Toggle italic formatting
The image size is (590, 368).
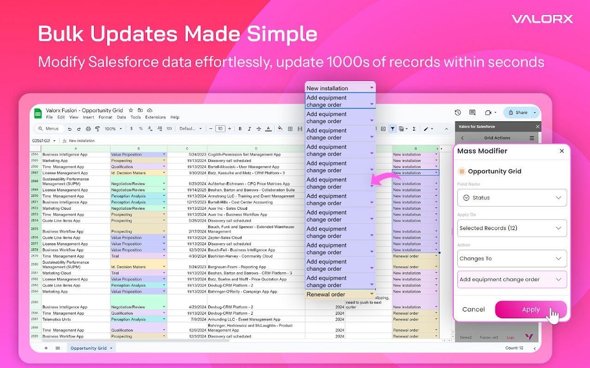pyautogui.click(x=249, y=129)
